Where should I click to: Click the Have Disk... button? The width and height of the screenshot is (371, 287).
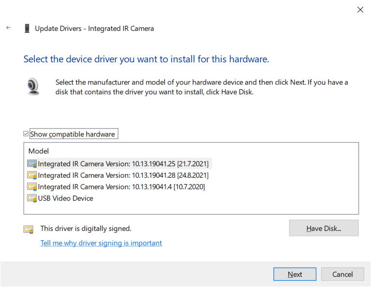click(324, 228)
